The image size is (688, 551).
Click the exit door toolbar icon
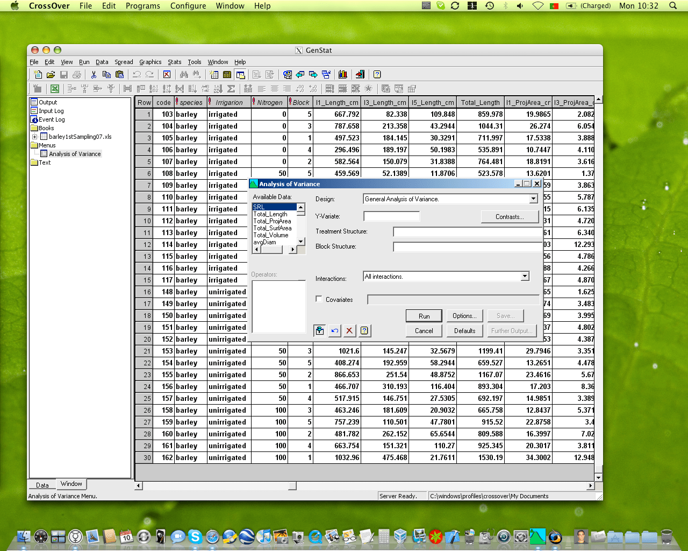[x=360, y=75]
